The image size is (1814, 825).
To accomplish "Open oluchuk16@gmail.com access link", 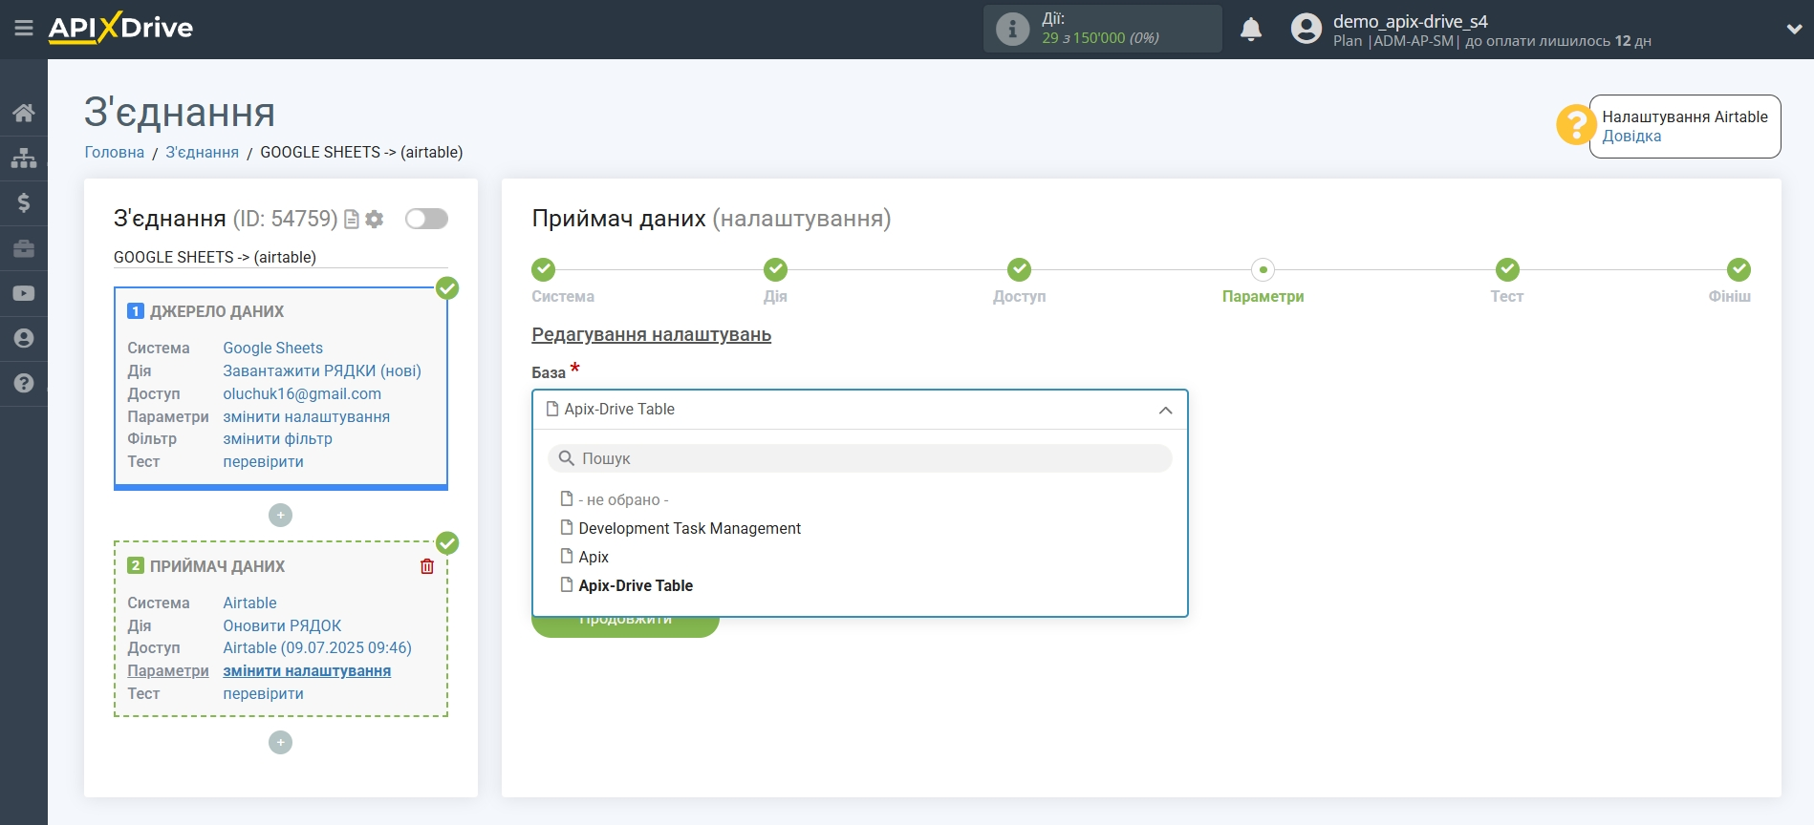I will pos(302,393).
